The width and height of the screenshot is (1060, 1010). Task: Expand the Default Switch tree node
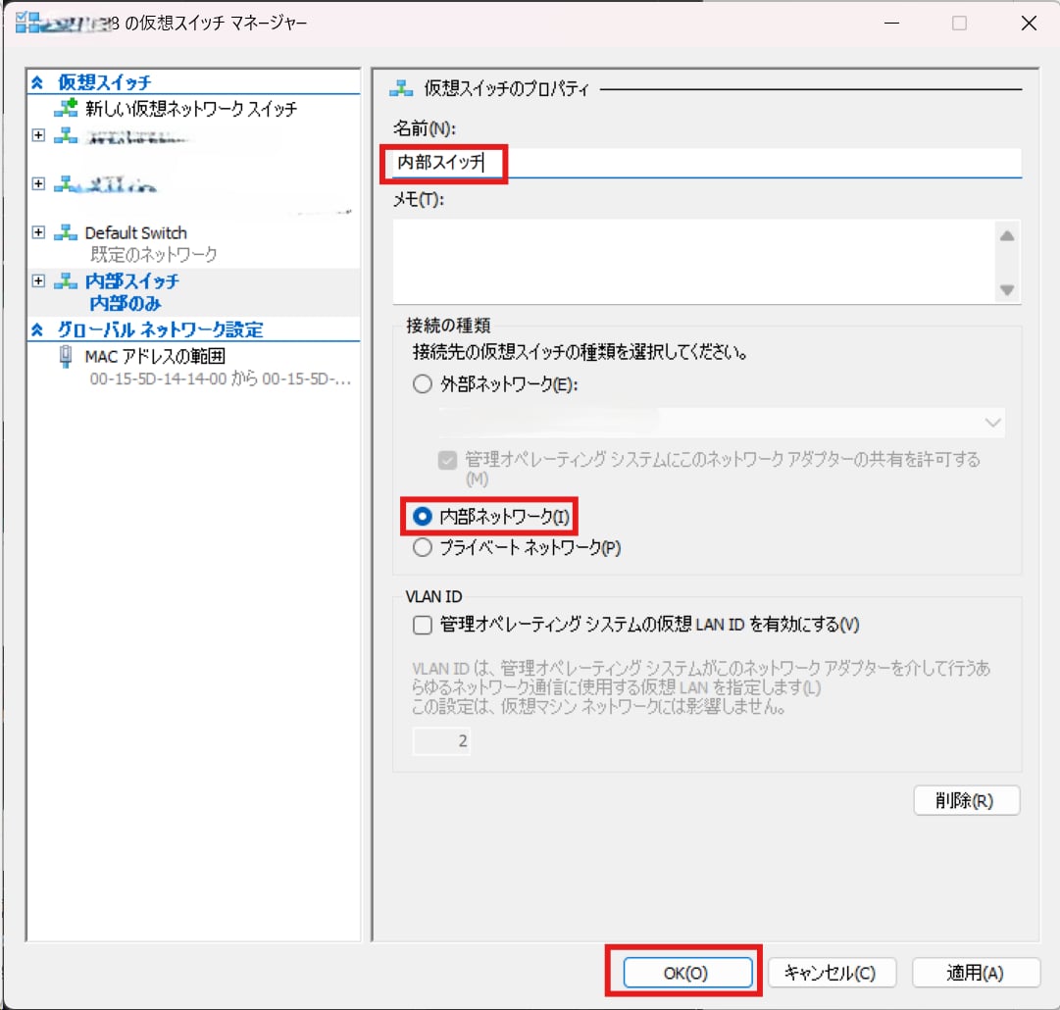(38, 232)
